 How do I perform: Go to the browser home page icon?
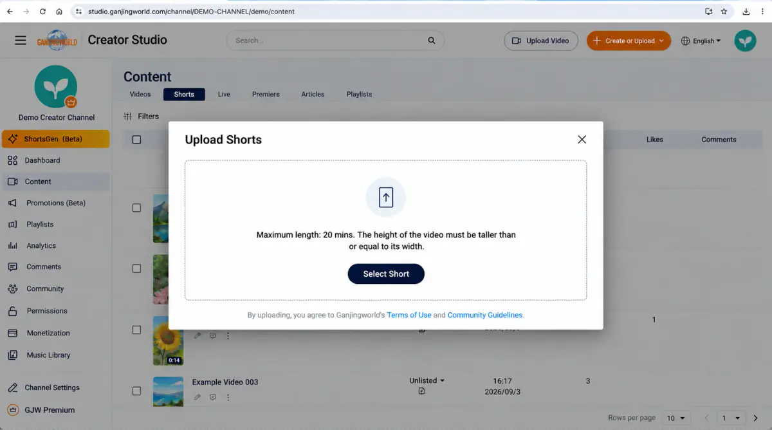point(59,12)
